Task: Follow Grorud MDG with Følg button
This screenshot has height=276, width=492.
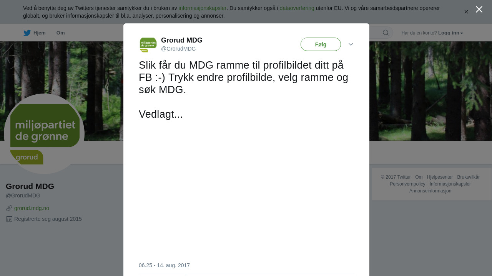Action: click(321, 44)
